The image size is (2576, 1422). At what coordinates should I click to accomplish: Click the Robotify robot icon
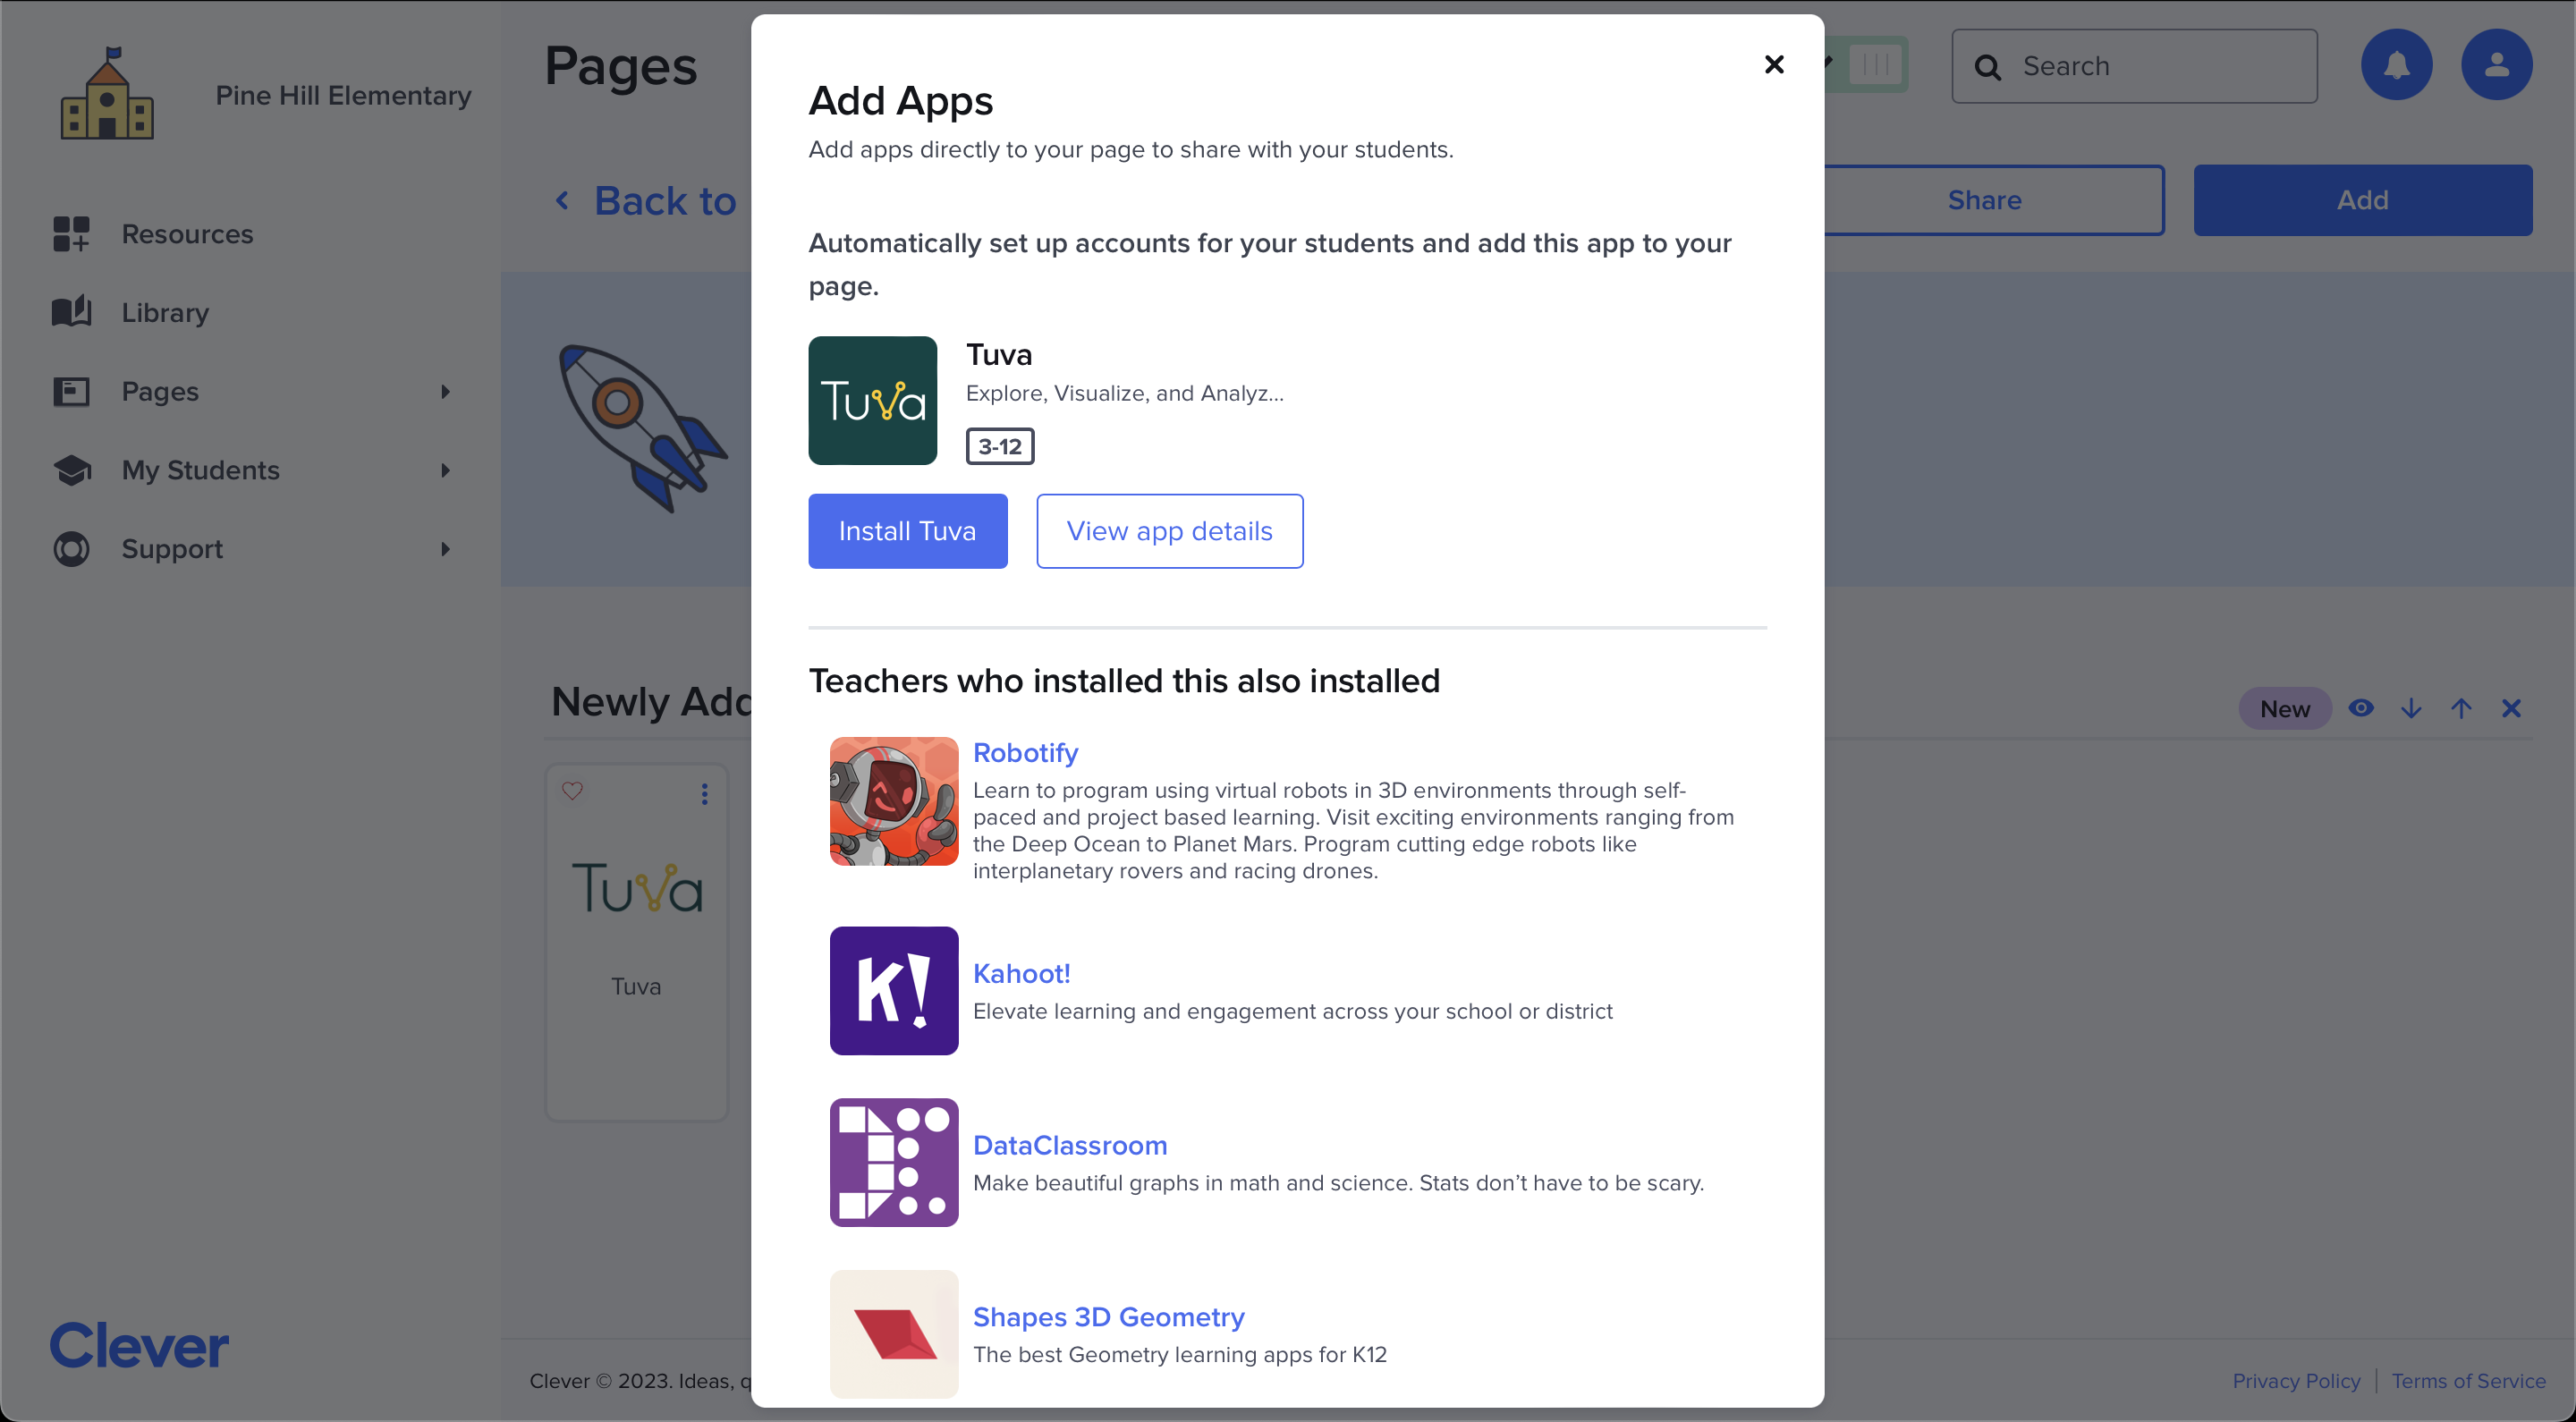tap(893, 801)
